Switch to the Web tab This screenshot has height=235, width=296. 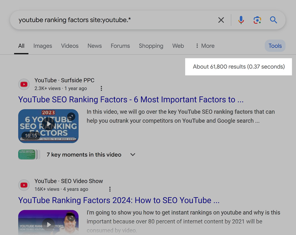[178, 46]
